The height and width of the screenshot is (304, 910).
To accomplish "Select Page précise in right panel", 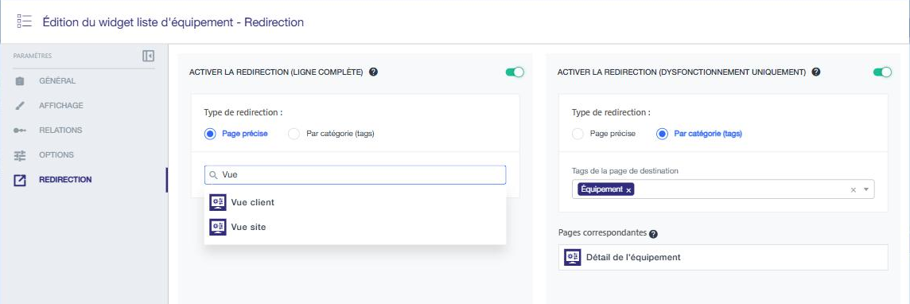I will (x=604, y=134).
